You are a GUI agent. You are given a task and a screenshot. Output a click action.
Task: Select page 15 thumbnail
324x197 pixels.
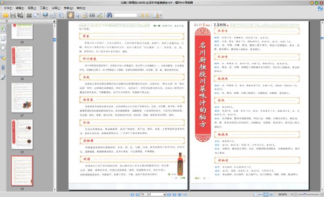point(22,31)
